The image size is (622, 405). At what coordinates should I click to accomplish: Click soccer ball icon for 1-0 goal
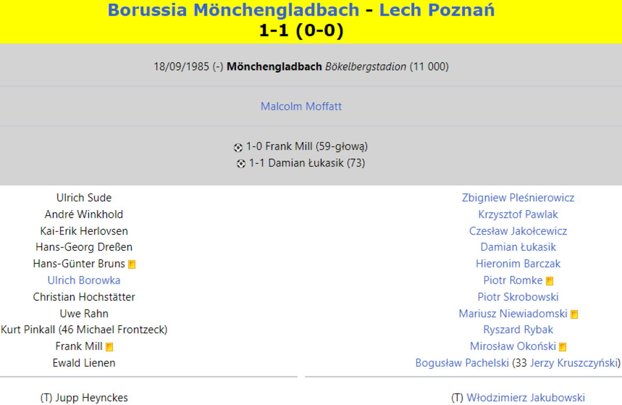coord(238,148)
